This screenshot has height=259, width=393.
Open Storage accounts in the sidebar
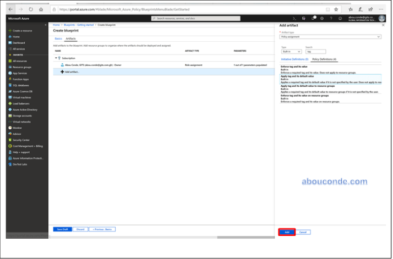click(x=23, y=115)
